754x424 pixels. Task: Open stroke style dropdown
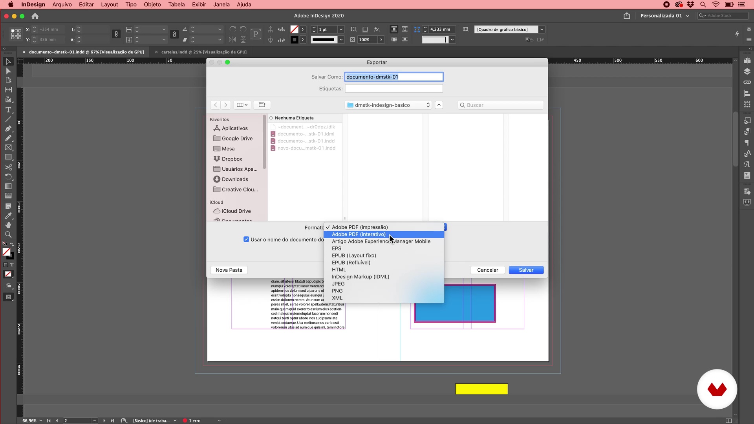pyautogui.click(x=341, y=40)
